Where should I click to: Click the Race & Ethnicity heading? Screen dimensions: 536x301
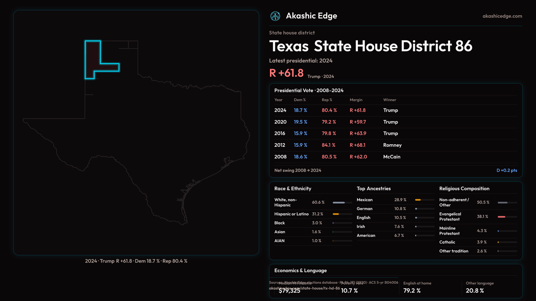293,189
